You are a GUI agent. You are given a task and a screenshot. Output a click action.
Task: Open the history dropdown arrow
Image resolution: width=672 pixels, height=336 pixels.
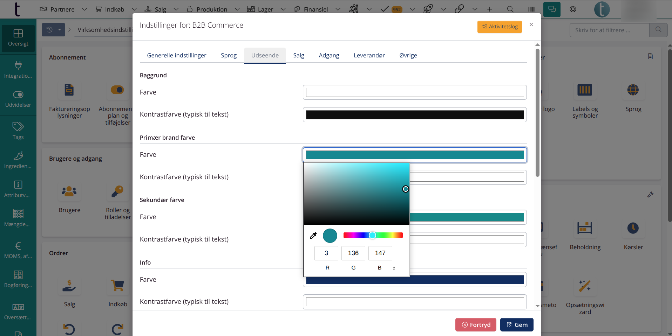tap(60, 30)
